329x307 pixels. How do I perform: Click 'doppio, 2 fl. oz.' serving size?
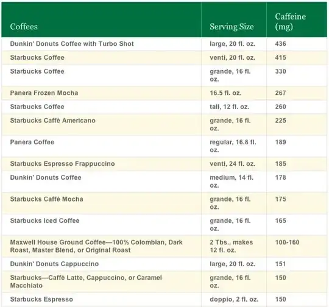point(234,300)
